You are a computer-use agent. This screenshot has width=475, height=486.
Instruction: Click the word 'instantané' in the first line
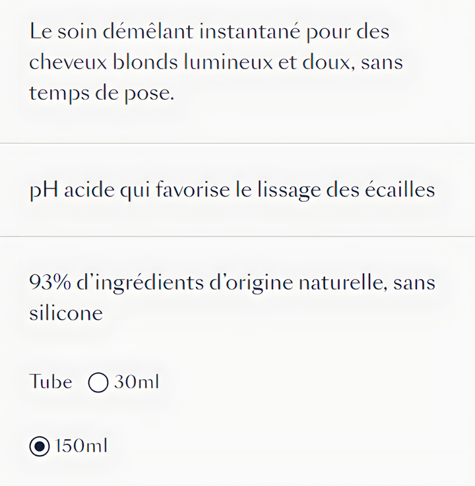point(250,32)
